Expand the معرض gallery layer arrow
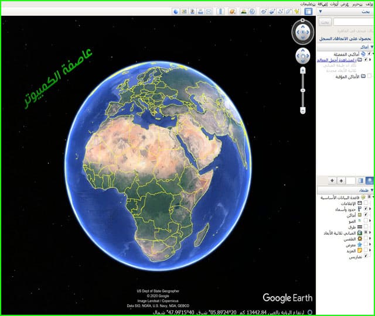 (x=370, y=245)
